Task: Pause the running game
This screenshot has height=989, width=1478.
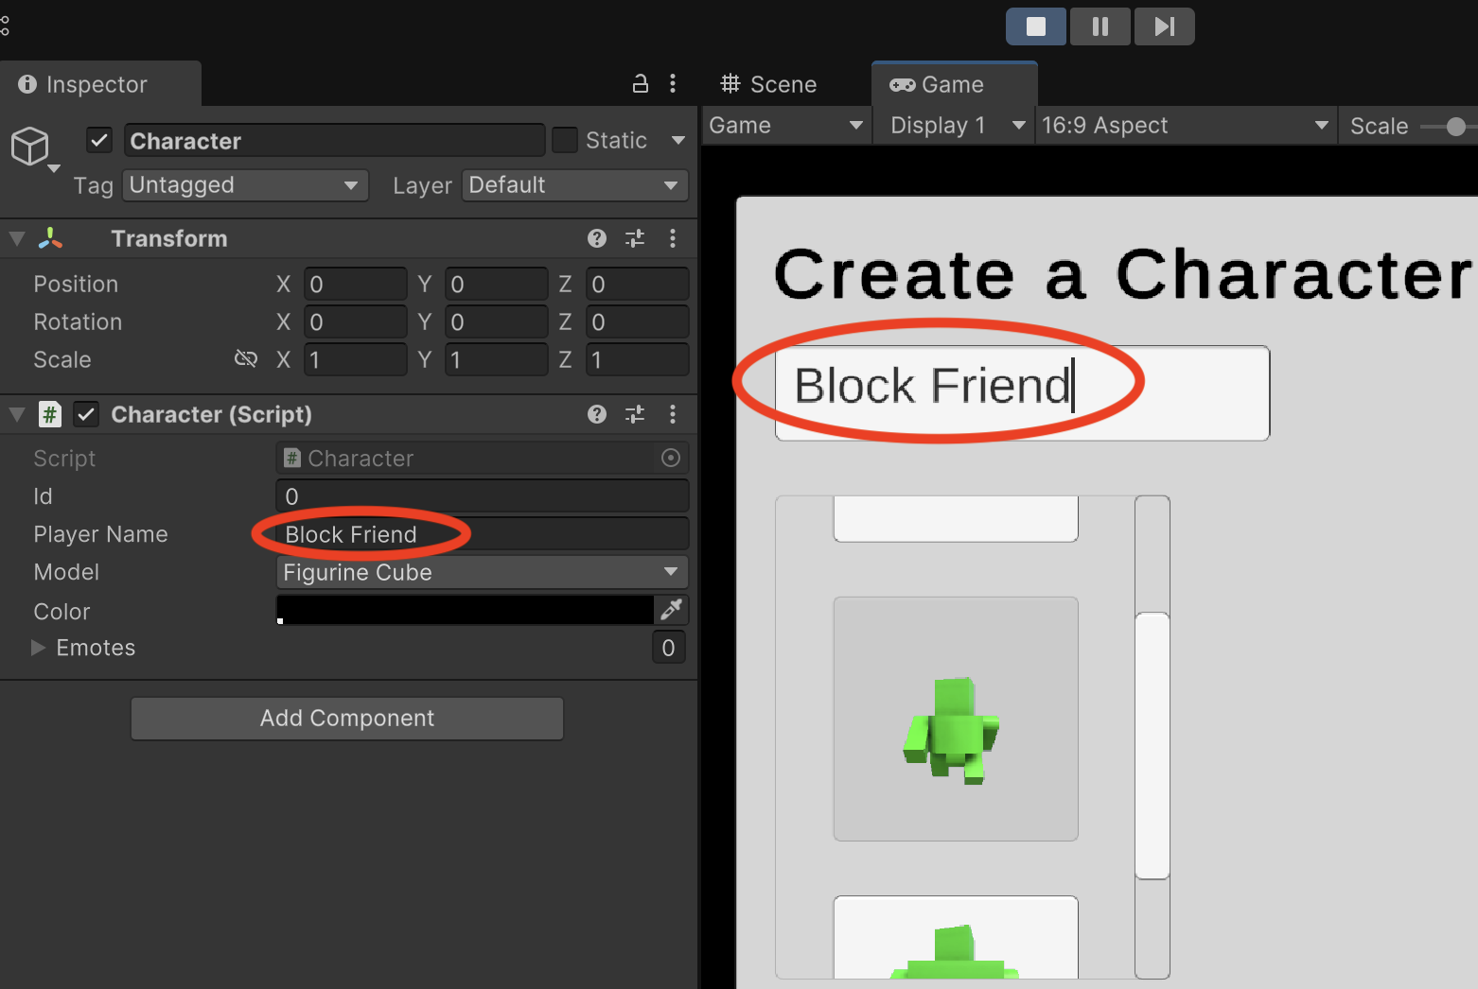Action: pos(1100,26)
